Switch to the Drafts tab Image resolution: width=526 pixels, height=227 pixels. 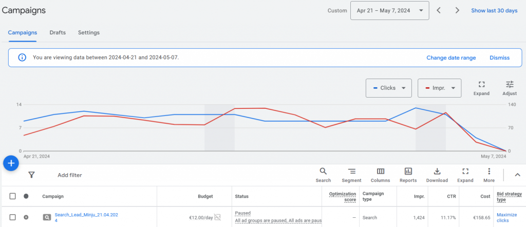coord(58,32)
